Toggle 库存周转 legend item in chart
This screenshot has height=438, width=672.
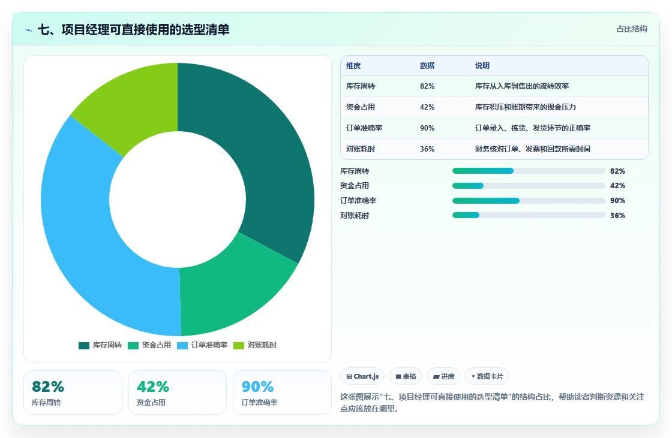point(100,345)
